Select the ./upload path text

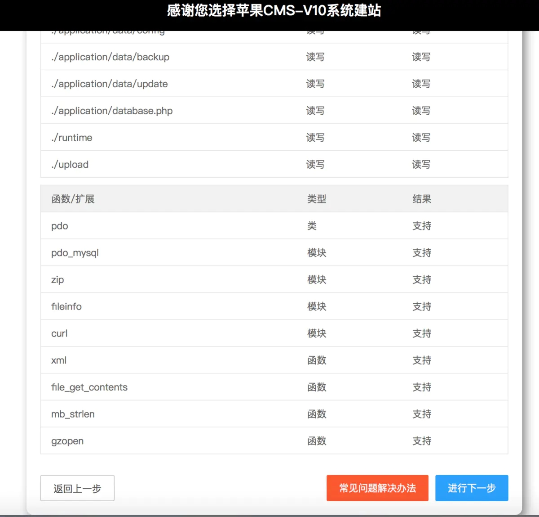pos(70,165)
